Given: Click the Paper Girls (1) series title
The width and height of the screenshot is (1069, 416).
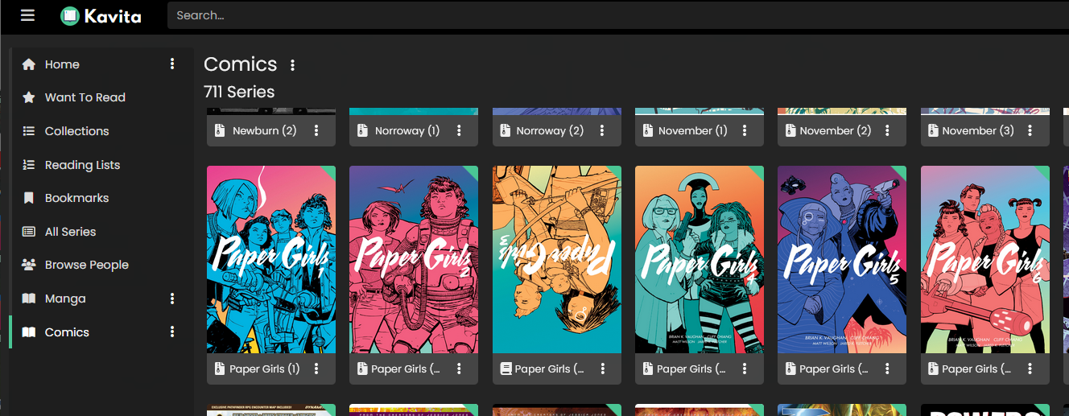Looking at the screenshot, I should tap(265, 369).
